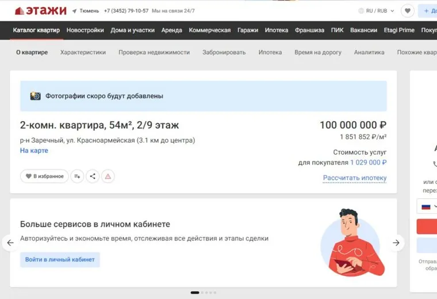Click the location arrow icon near Тюмень

(74, 11)
